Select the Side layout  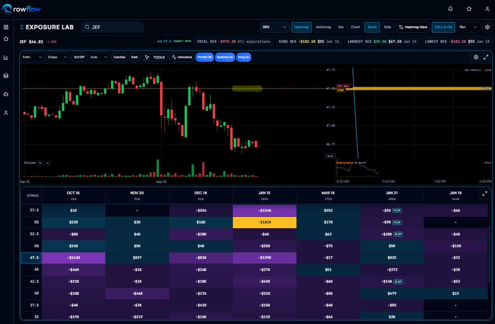[x=387, y=27]
